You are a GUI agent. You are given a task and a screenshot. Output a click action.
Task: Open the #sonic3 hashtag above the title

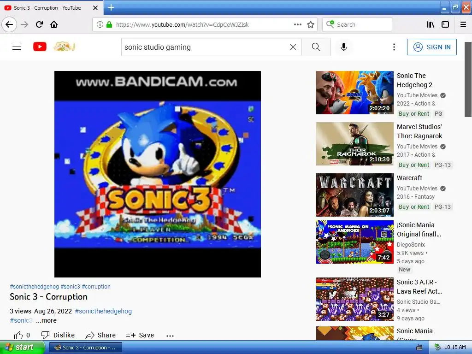pos(71,287)
